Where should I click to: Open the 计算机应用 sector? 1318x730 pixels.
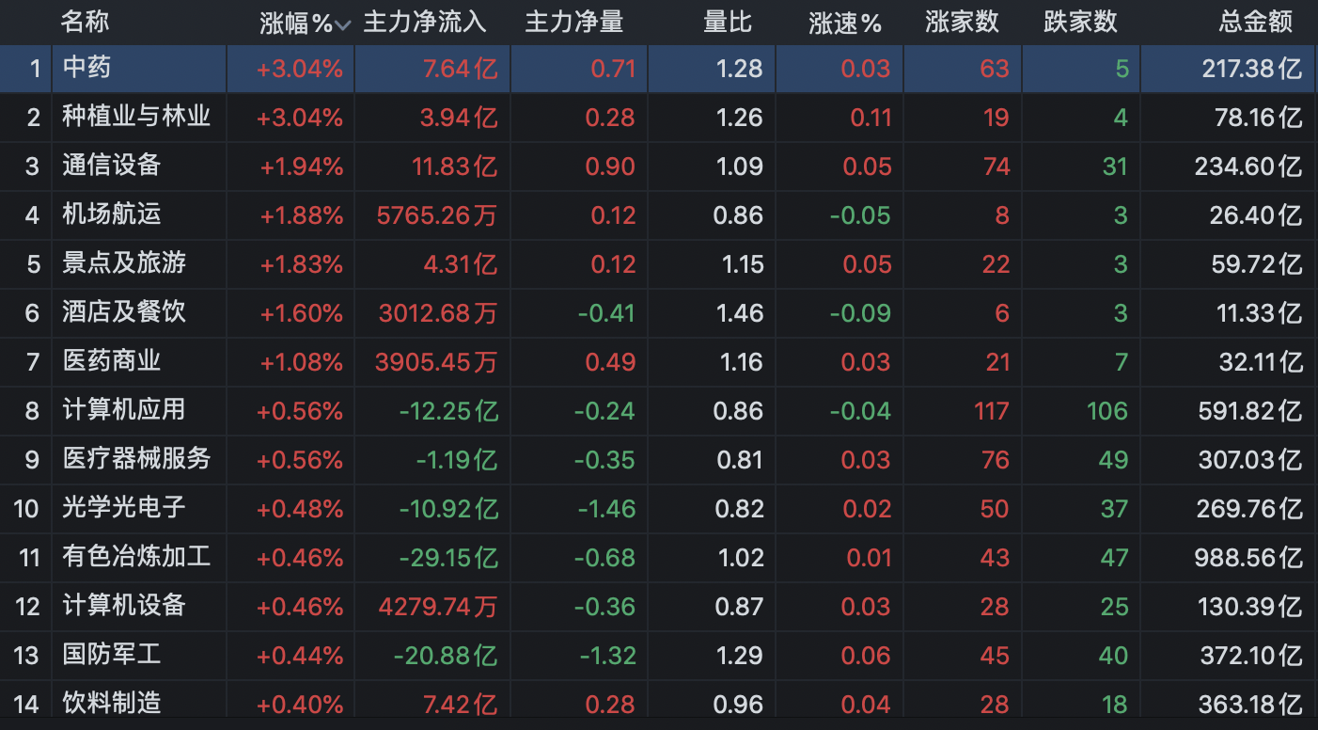click(124, 410)
